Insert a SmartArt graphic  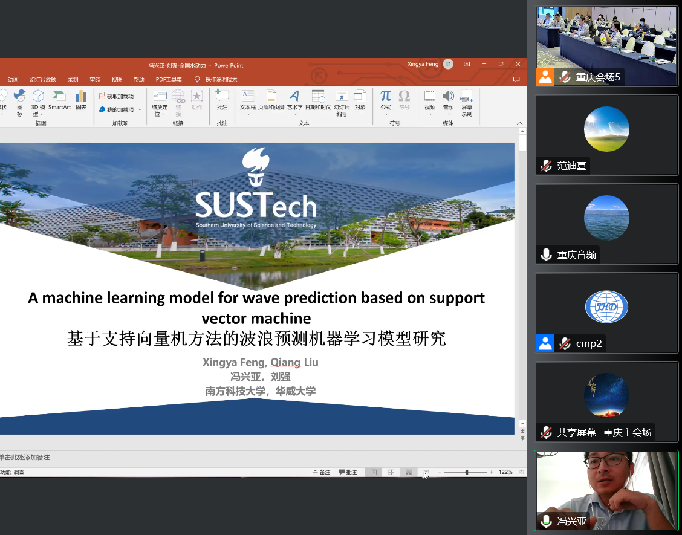click(60, 100)
